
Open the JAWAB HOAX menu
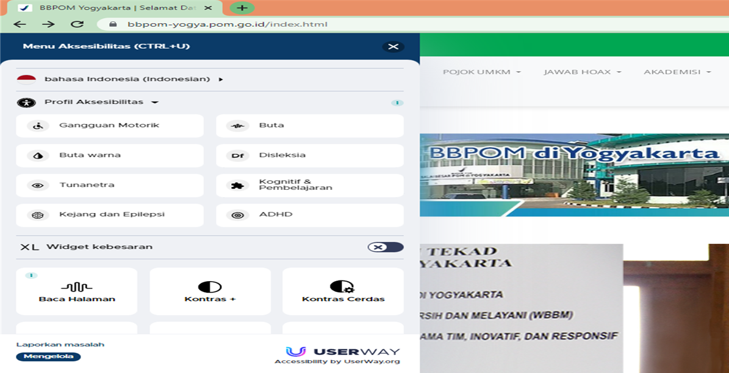tap(582, 72)
